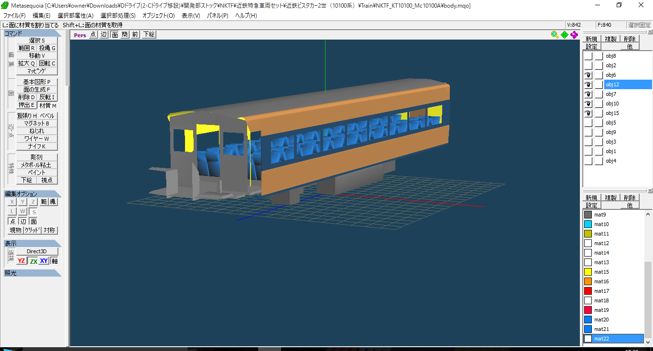Toggle the Y axis edit constraint

point(22,202)
